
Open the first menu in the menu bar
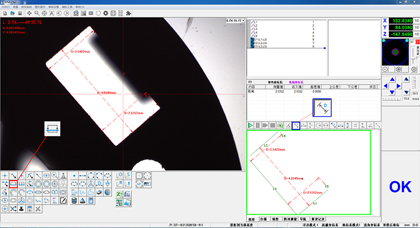coord(5,7)
